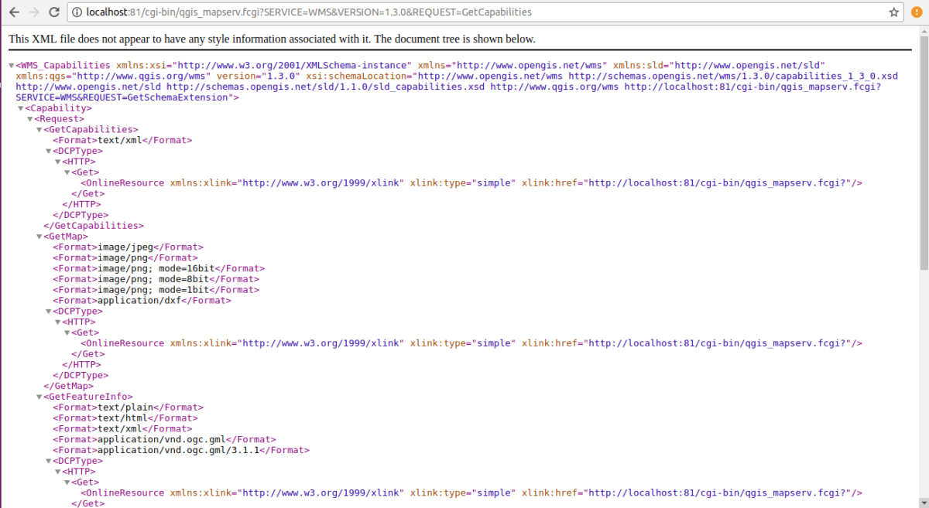Click the orange Chrome alert icon
929x508 pixels.
coord(917,12)
